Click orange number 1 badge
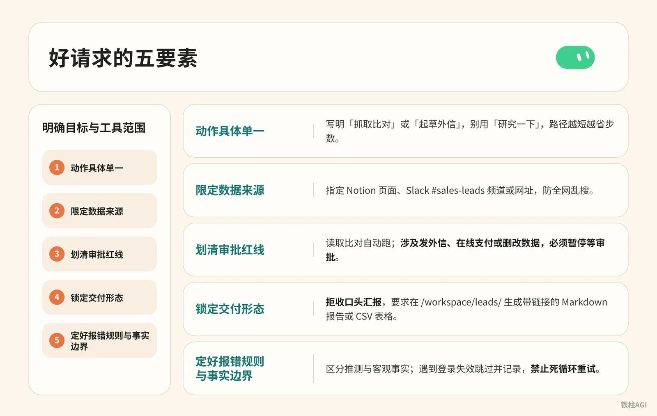Viewport: 657px width, 416px height. [x=57, y=168]
